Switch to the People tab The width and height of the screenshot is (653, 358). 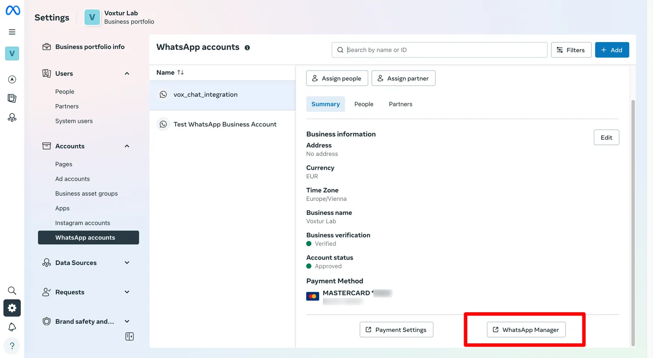[x=364, y=104]
